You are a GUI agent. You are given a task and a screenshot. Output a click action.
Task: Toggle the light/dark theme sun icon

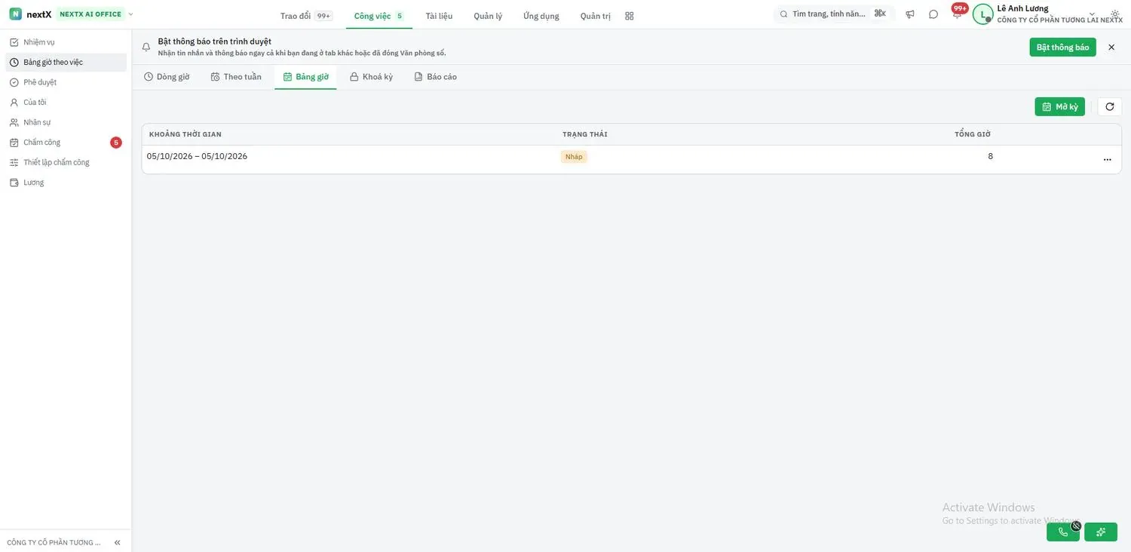pos(1115,14)
